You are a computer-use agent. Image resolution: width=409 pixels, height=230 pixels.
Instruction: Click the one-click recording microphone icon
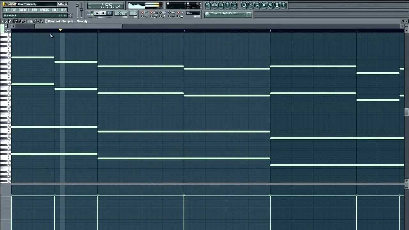click(270, 5)
